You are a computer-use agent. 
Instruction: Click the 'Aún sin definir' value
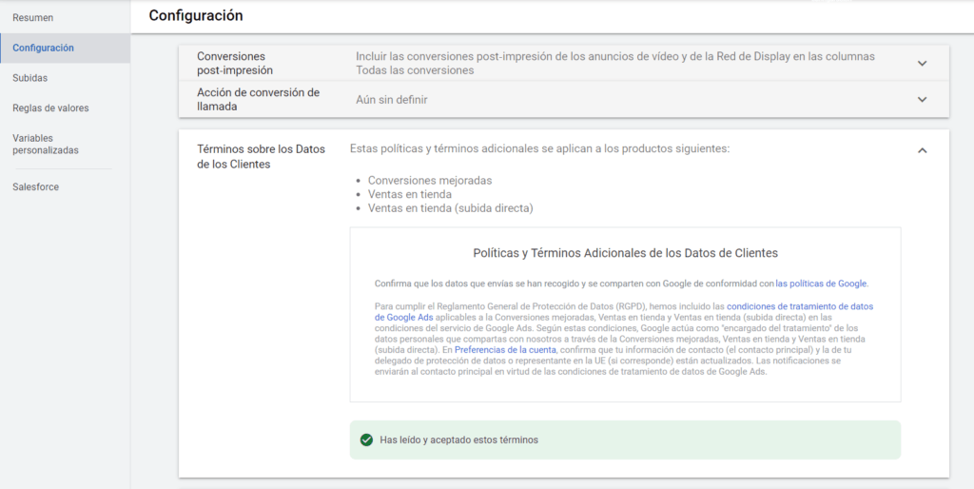tap(392, 99)
